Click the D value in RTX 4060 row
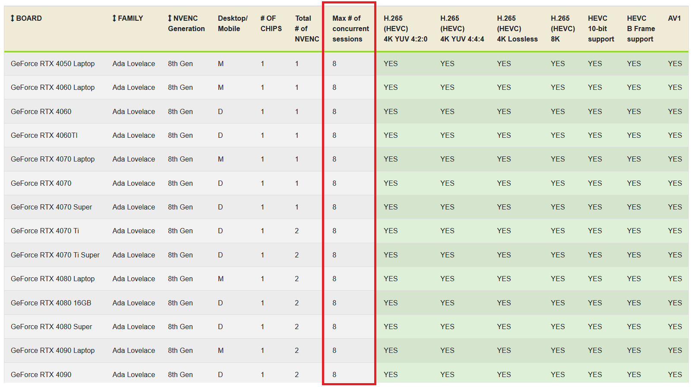The image size is (694, 387). pyautogui.click(x=220, y=111)
